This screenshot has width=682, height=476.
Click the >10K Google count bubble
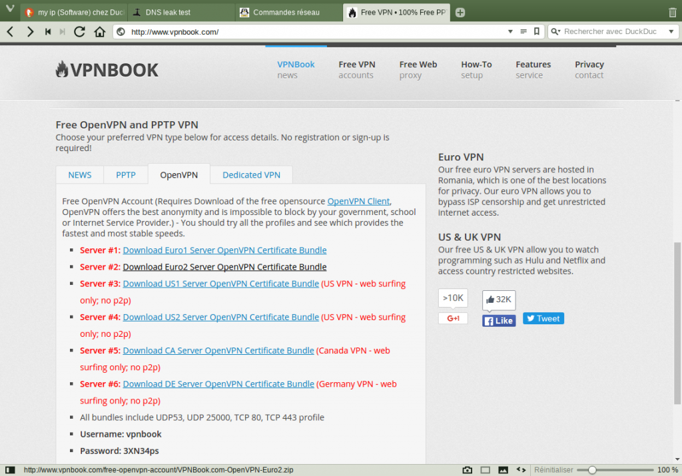453,298
